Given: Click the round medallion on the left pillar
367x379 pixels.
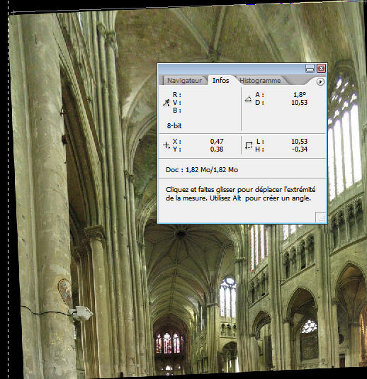Looking at the screenshot, I should tap(64, 291).
